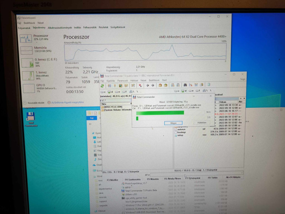Open Hálózat menu in Total Commander
Image resolution: width=285 pixels, height=214 pixels.
click(x=134, y=80)
